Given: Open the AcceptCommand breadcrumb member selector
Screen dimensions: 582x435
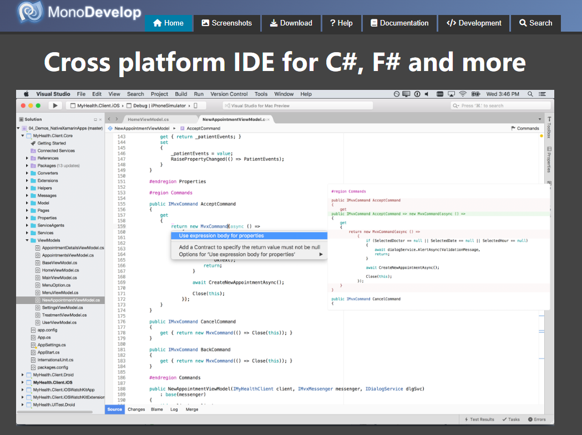Looking at the screenshot, I should click(200, 128).
